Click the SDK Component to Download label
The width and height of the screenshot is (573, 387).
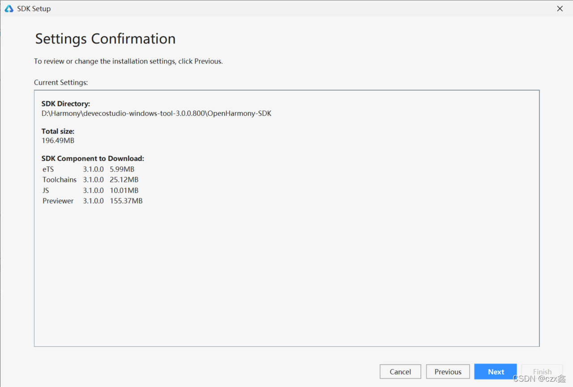(93, 159)
